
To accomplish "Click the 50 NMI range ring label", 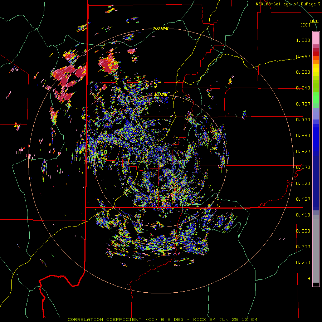I will 161,95.
